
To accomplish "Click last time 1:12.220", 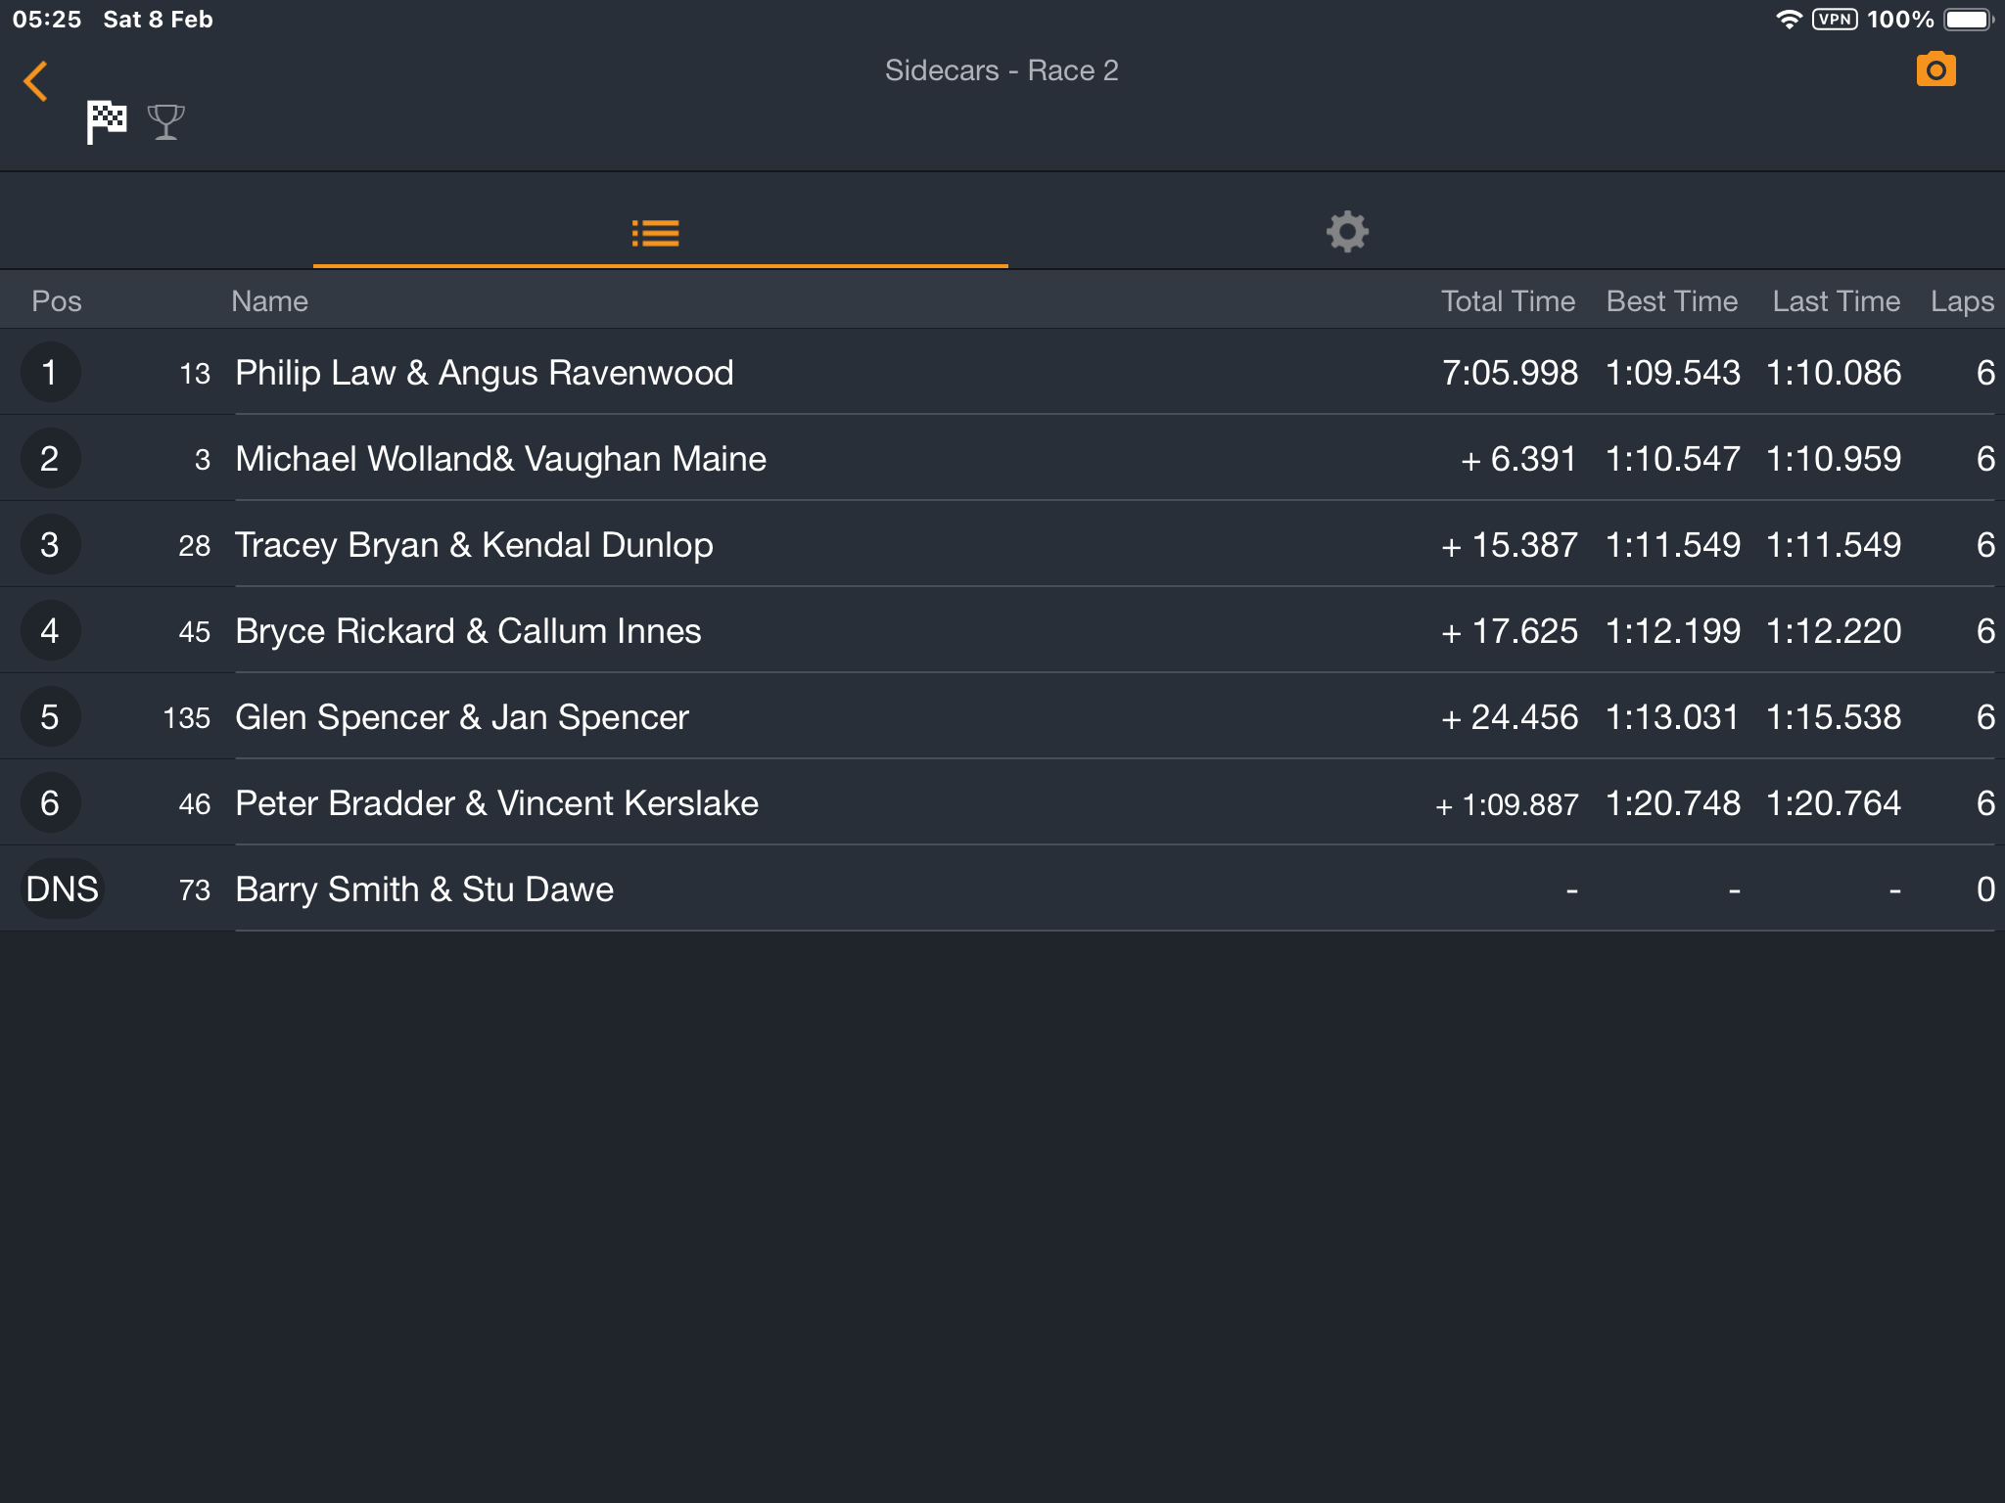I will click(x=1834, y=631).
